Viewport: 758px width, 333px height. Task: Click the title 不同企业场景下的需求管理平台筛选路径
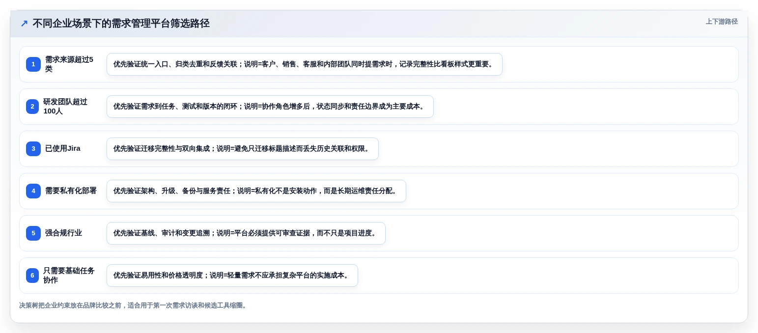pyautogui.click(x=121, y=24)
